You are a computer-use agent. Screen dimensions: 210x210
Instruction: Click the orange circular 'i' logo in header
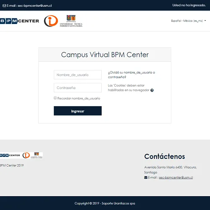(51, 21)
